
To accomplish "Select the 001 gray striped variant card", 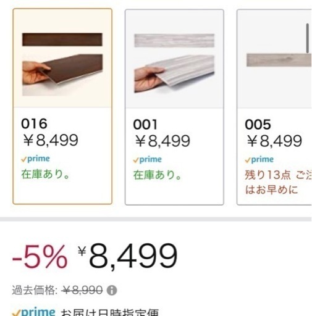I will (x=174, y=107).
